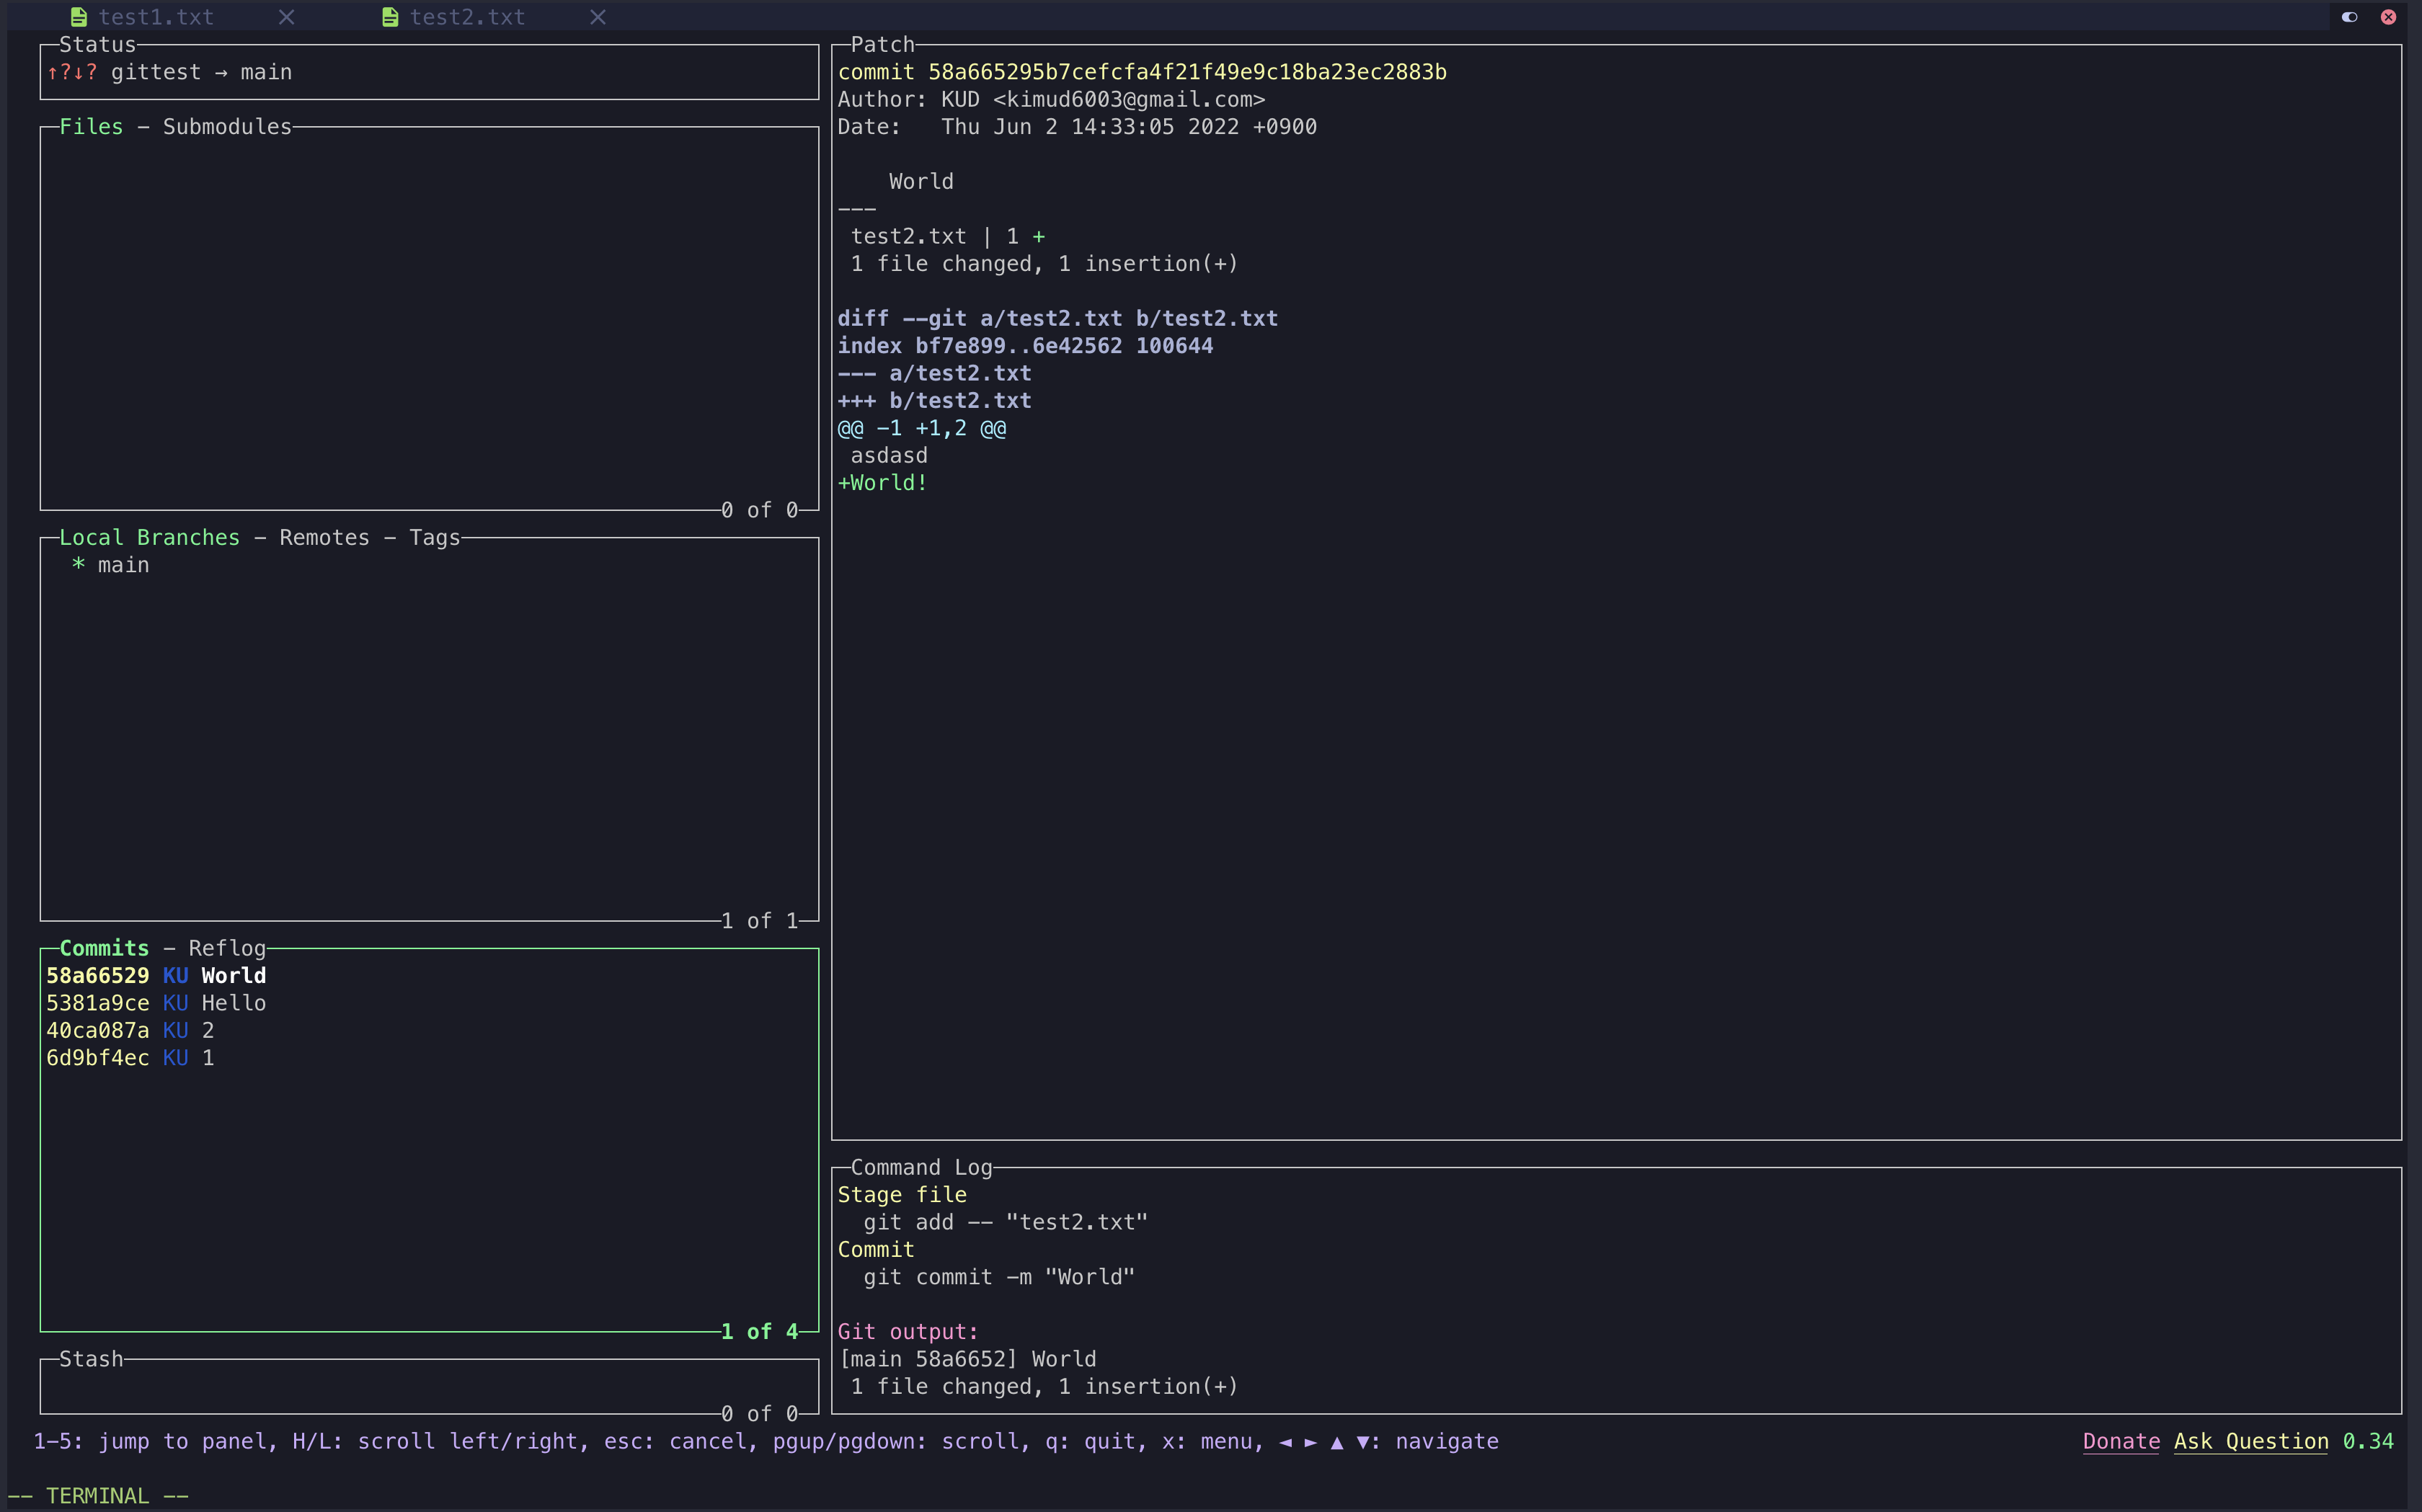Close the test1.txt tab

[286, 17]
